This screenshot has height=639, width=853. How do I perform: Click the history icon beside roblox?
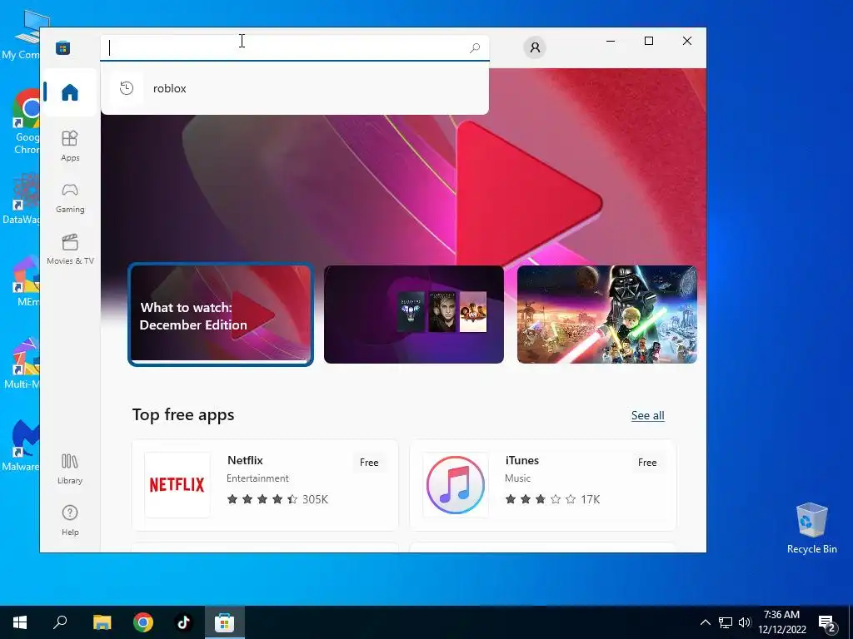(x=127, y=88)
